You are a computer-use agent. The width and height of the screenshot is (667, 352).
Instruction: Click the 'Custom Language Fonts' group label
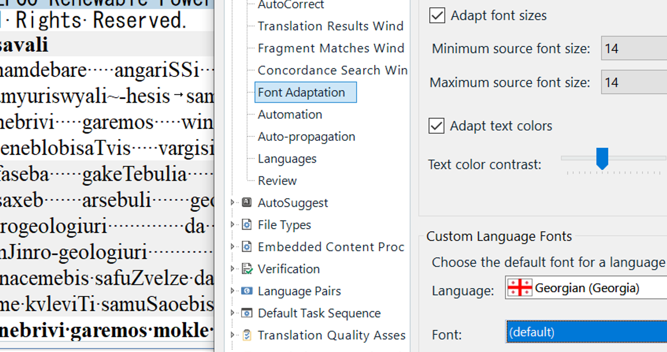[x=499, y=236]
